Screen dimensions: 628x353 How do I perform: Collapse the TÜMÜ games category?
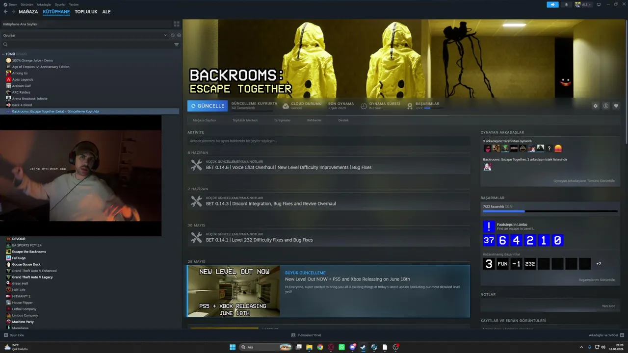point(3,54)
